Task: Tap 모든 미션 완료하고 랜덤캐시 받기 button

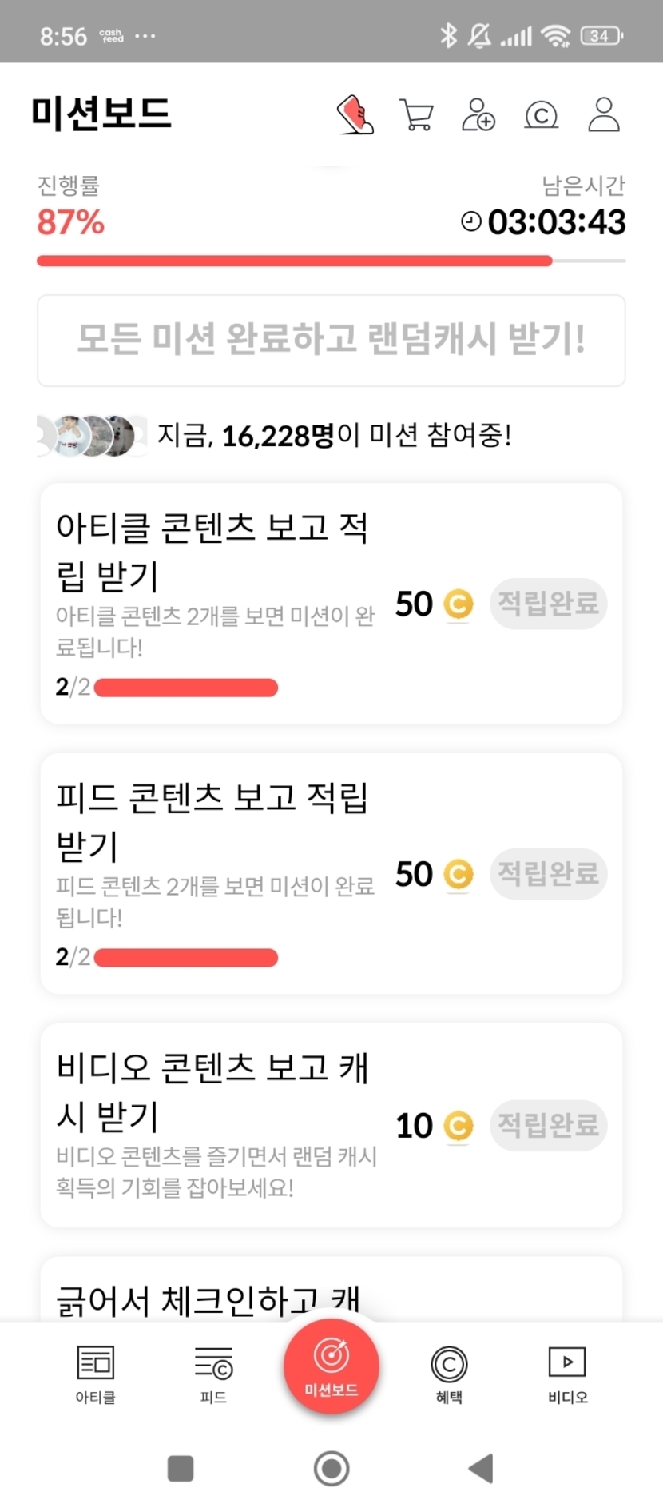Action: (x=331, y=340)
